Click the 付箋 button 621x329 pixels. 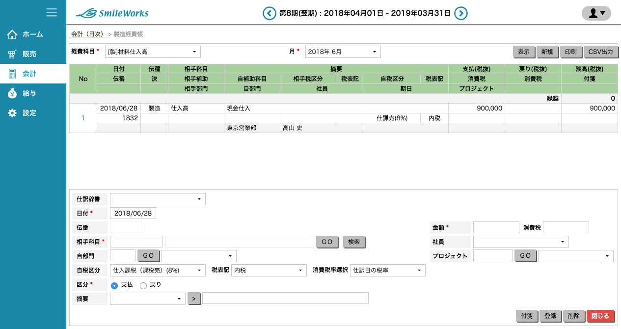[527, 316]
